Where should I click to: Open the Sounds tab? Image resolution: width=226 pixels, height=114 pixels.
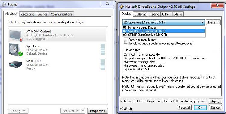tap(42, 14)
